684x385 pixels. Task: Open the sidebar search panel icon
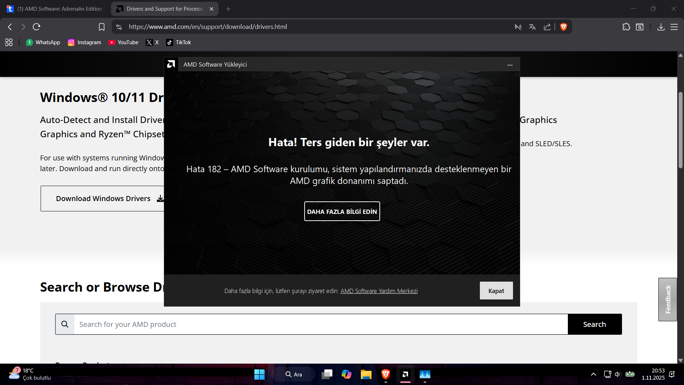click(640, 27)
